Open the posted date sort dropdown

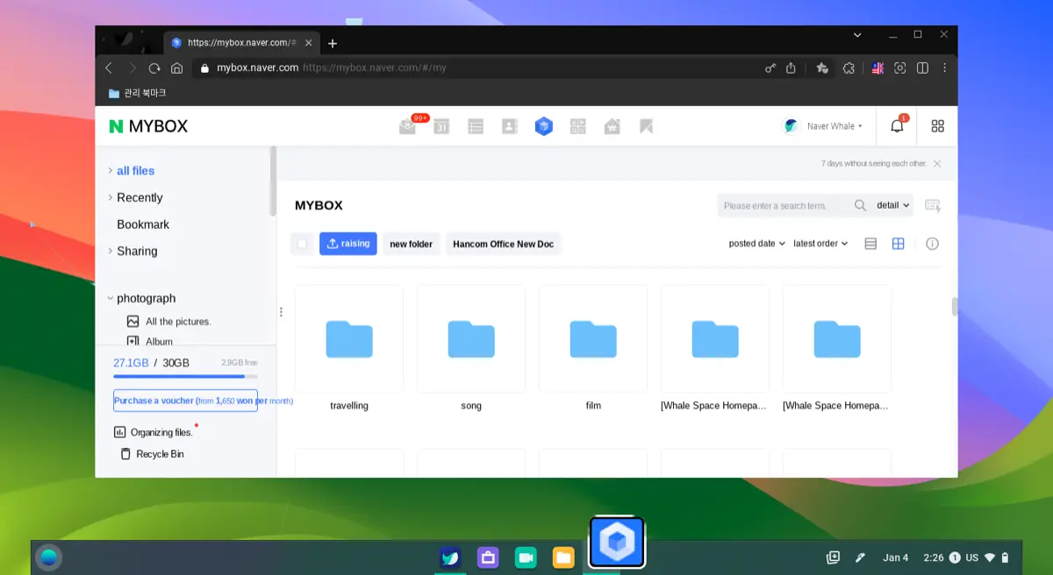[x=756, y=244]
